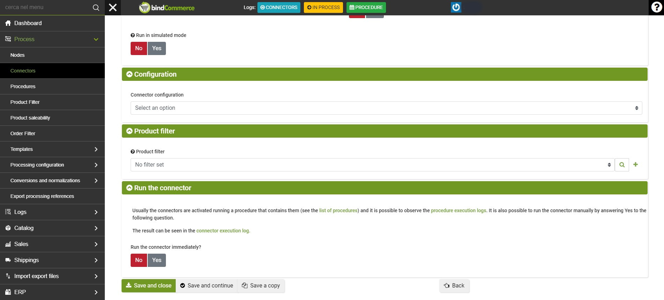Set simulated mode to No

(x=139, y=48)
